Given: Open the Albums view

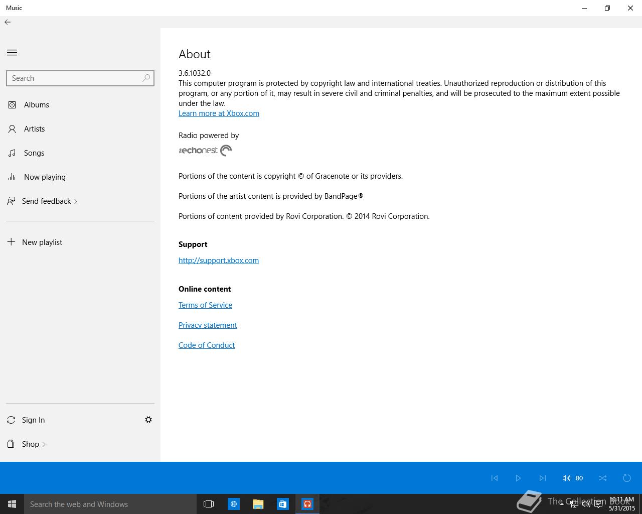Looking at the screenshot, I should pyautogui.click(x=37, y=105).
